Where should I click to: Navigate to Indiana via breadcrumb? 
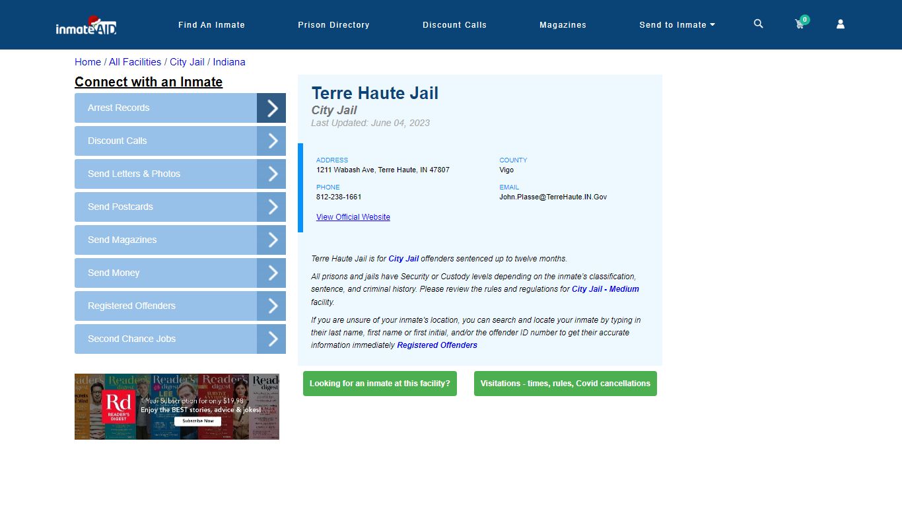(x=229, y=61)
